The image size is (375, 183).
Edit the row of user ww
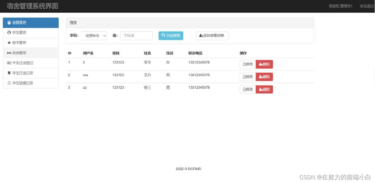(248, 77)
